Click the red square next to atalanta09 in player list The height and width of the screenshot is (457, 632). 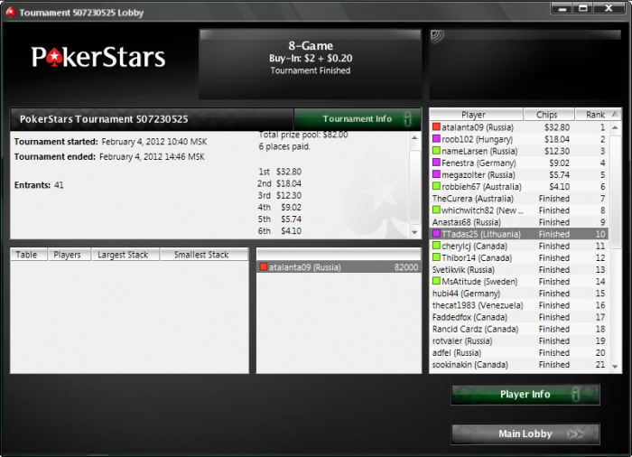tap(436, 127)
